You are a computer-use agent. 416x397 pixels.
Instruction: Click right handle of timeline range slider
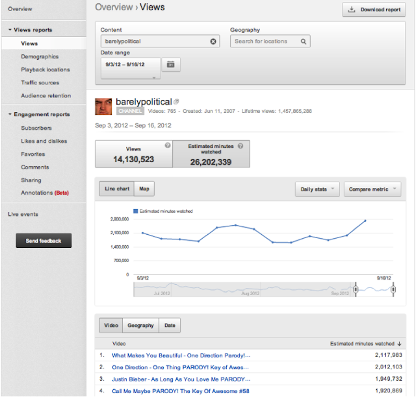coord(393,289)
